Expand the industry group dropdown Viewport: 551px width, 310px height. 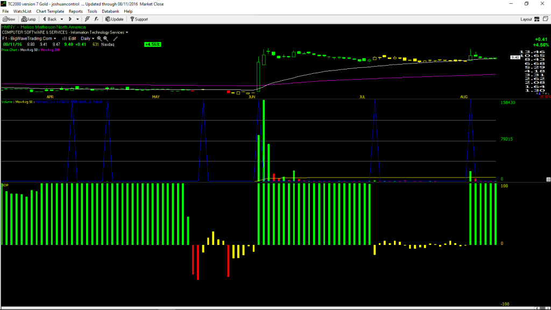coord(127,32)
